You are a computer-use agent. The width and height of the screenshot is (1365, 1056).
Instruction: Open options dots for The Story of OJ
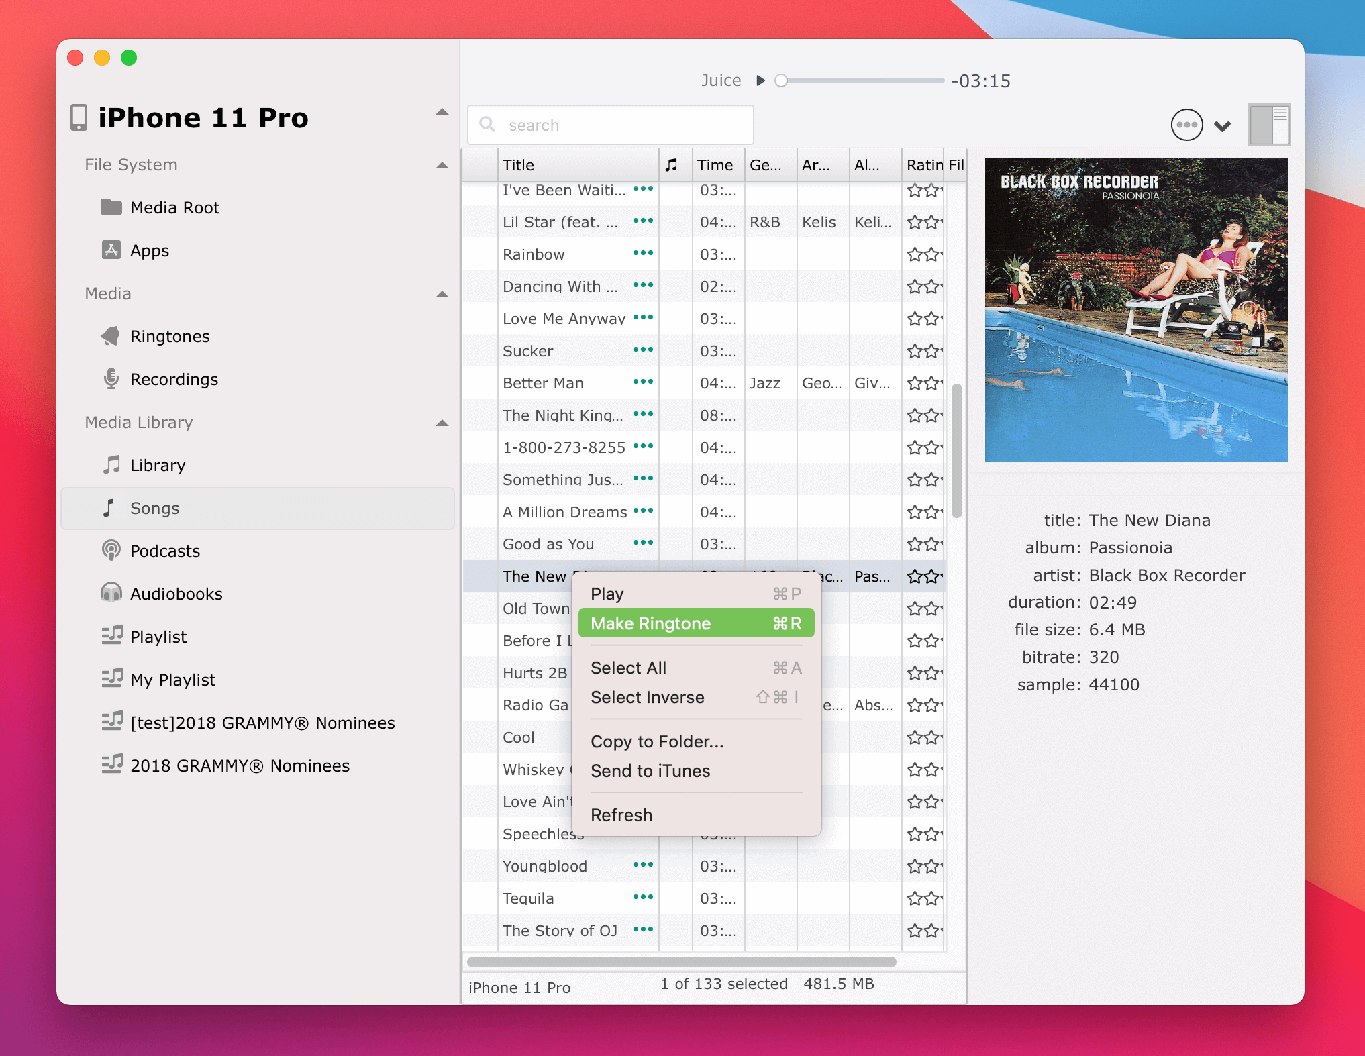point(643,929)
